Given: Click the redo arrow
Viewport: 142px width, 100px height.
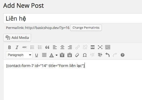Looking at the screenshot, I should point(115,55).
